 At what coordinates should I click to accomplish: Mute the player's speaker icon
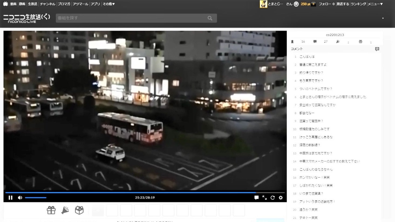(x=20, y=198)
